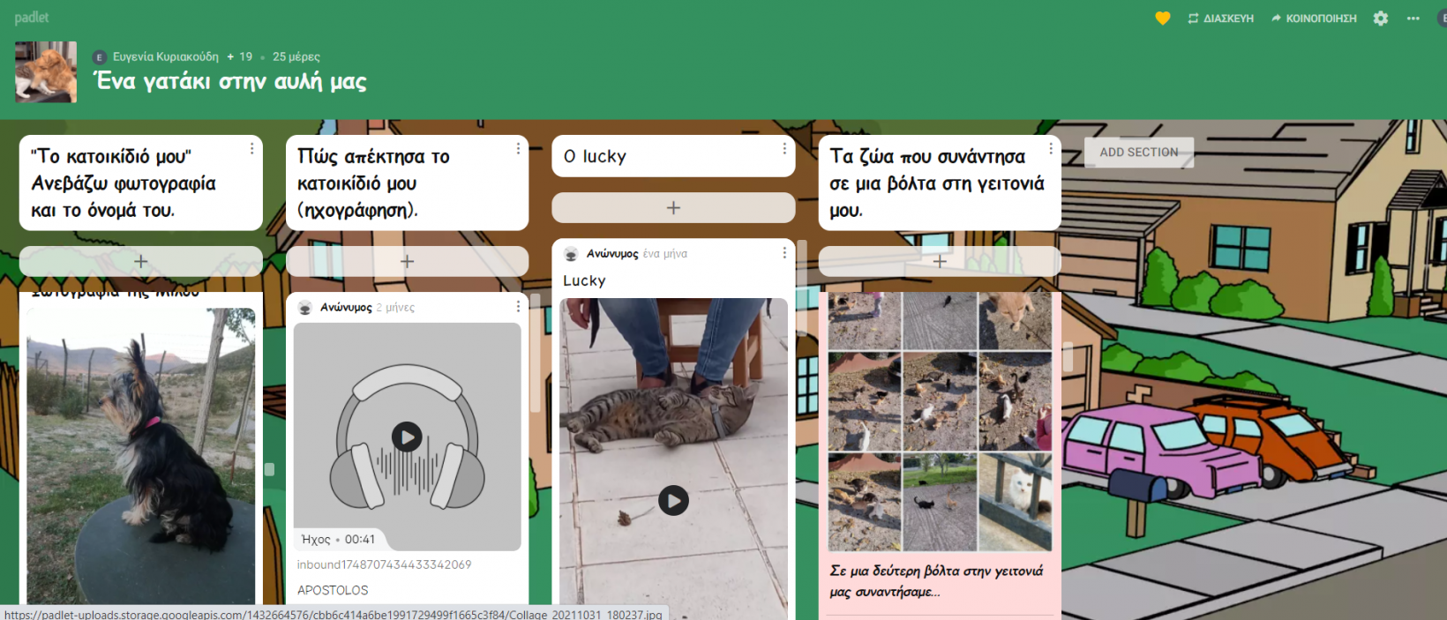
Task: Click the ΚΟΙΝΟΠΟΙΗΣΗ share button
Action: [1314, 19]
